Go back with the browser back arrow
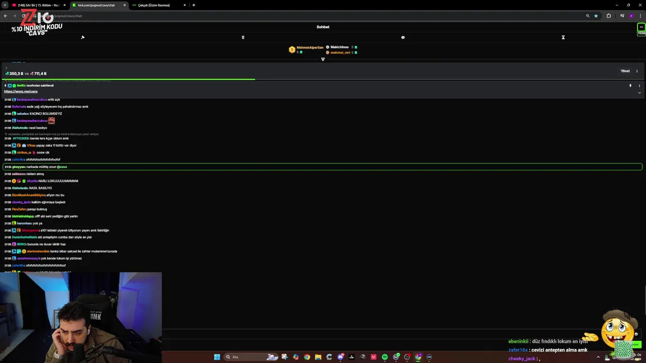 (x=6, y=16)
